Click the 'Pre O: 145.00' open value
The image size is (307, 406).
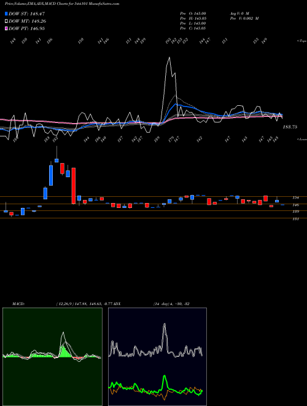(x=193, y=14)
